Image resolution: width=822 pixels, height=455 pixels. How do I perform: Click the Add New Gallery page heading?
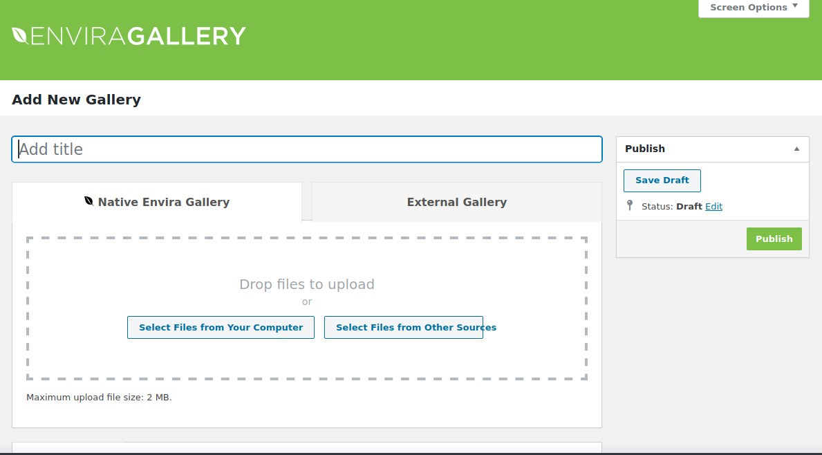click(76, 99)
